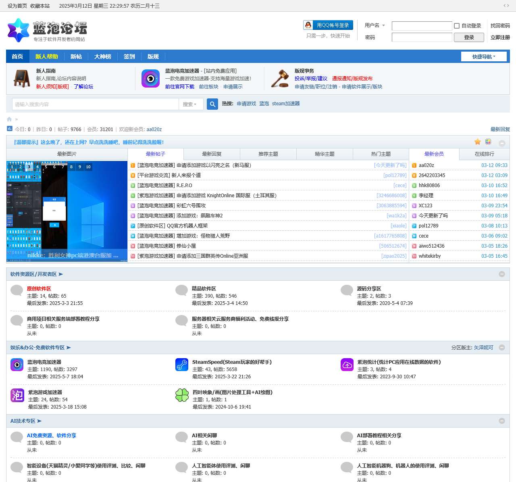Click the 版规事务 gavel icon
The width and height of the screenshot is (516, 482).
[x=280, y=78]
